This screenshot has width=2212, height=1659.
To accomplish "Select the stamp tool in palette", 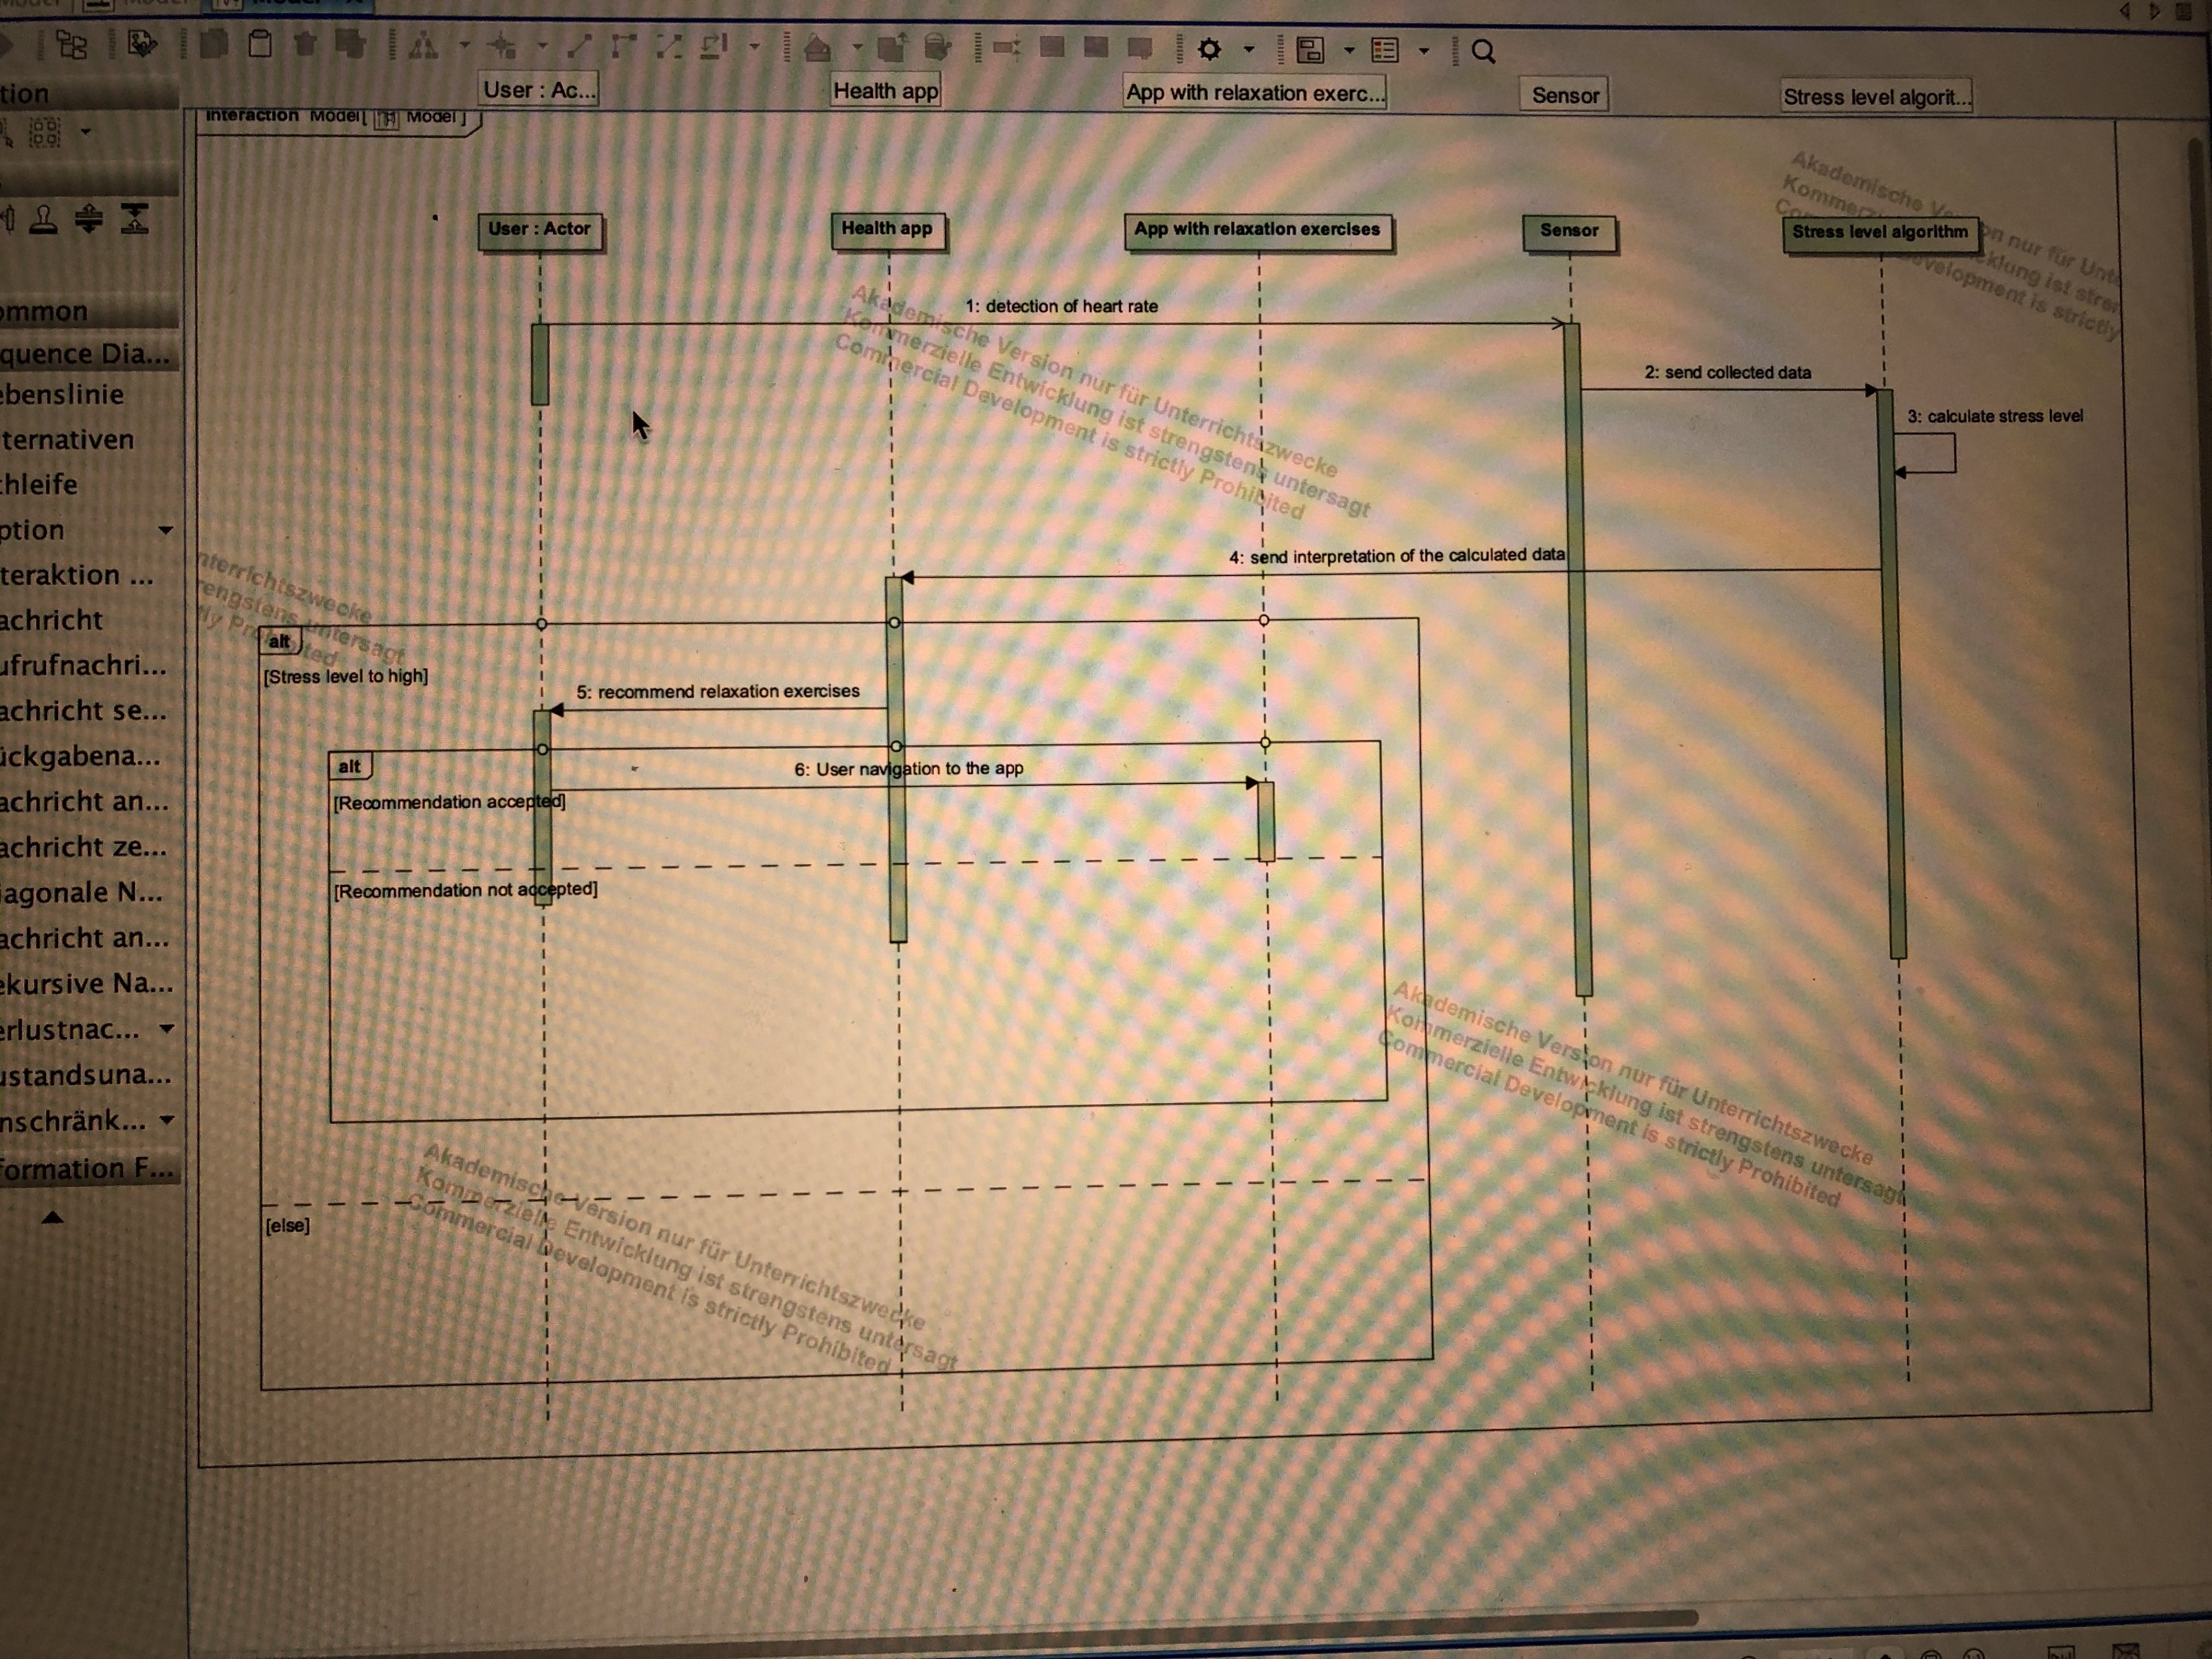I will click(x=43, y=219).
